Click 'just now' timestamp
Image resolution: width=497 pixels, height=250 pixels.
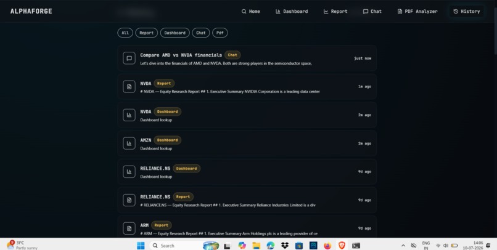point(363,58)
